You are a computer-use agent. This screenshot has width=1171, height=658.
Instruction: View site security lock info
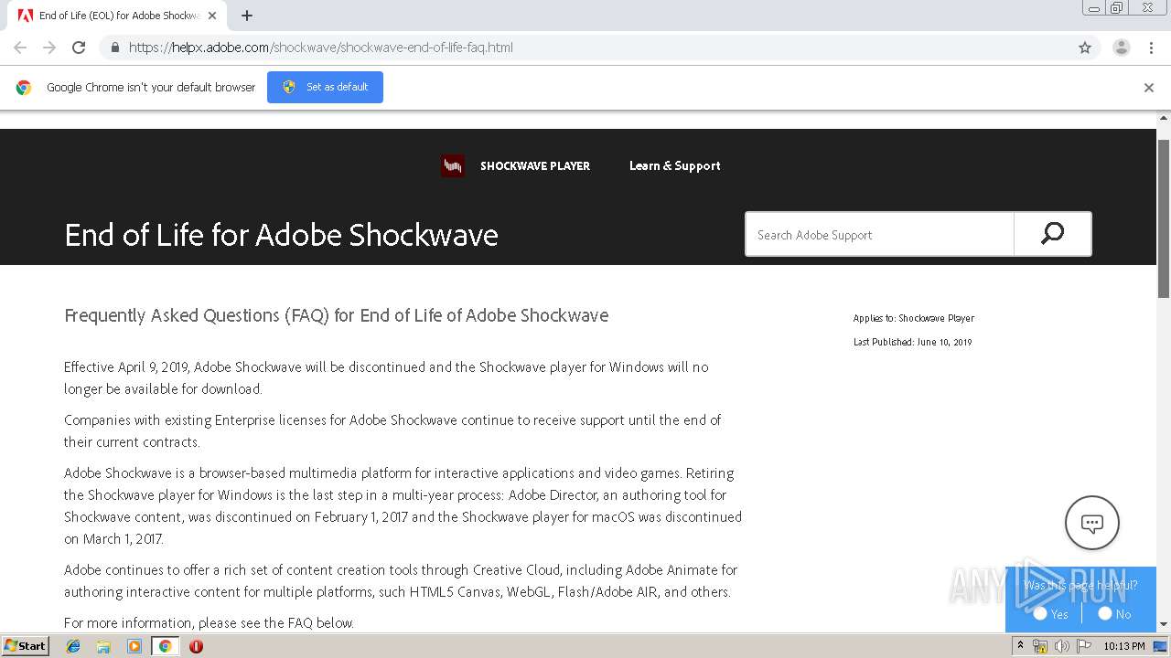tap(114, 48)
